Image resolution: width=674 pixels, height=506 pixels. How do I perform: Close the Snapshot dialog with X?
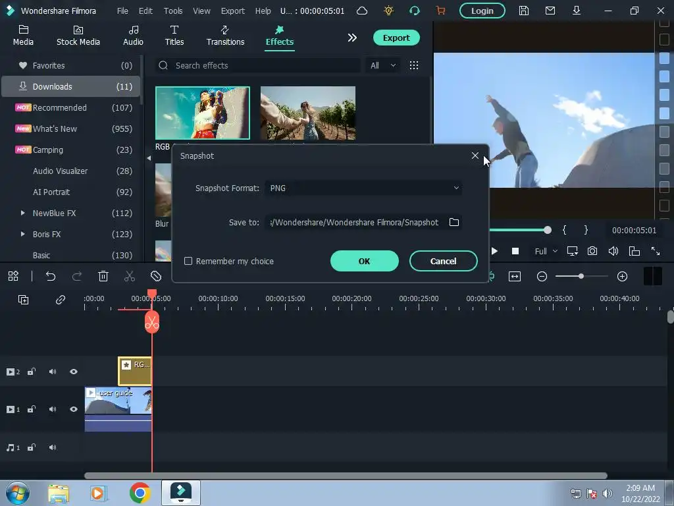(475, 155)
